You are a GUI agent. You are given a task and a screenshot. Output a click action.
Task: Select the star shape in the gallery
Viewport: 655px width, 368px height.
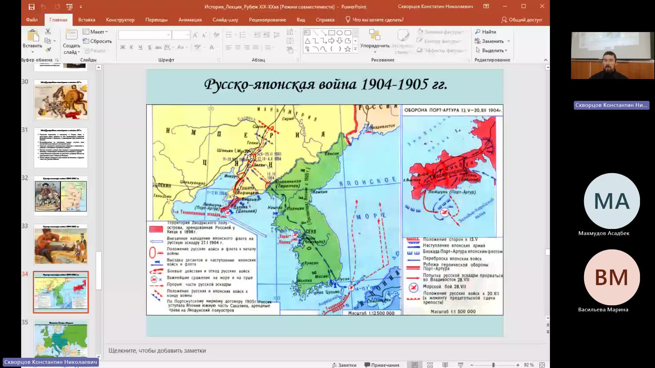click(x=348, y=49)
